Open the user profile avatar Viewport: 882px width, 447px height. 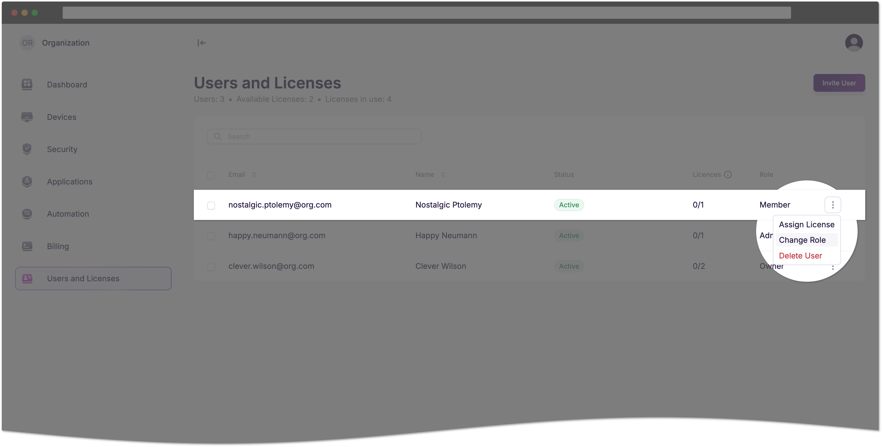click(854, 43)
